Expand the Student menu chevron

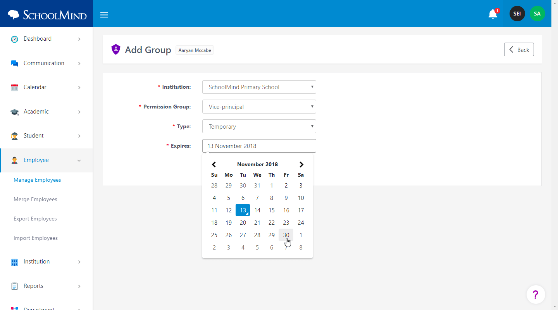pos(79,136)
